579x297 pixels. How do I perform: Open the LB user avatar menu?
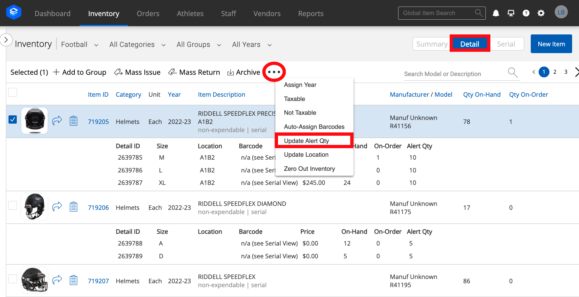tap(561, 12)
